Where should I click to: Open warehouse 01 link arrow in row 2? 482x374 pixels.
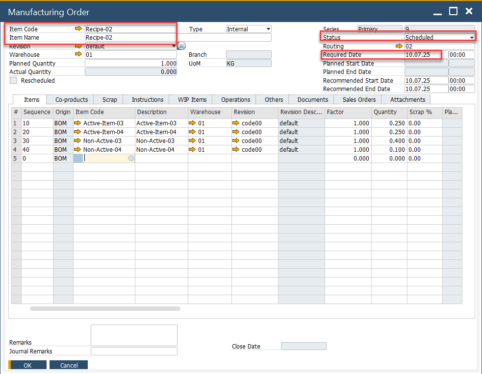click(192, 132)
